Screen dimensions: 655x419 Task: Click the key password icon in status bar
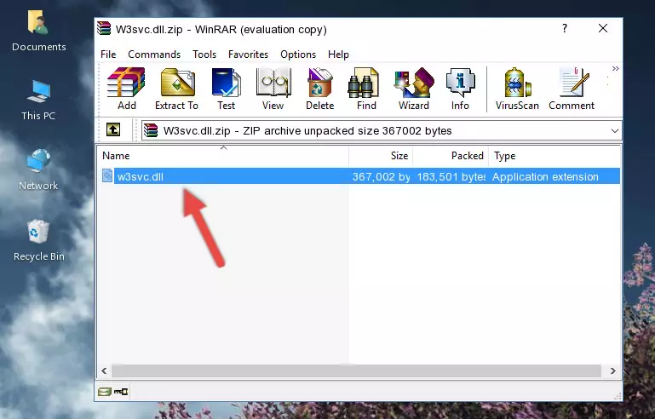(121, 392)
